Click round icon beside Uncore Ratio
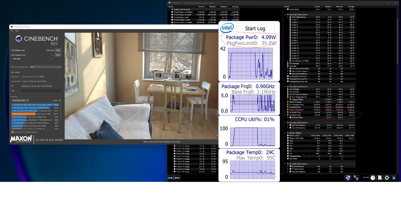 pyautogui.click(x=288, y=9)
